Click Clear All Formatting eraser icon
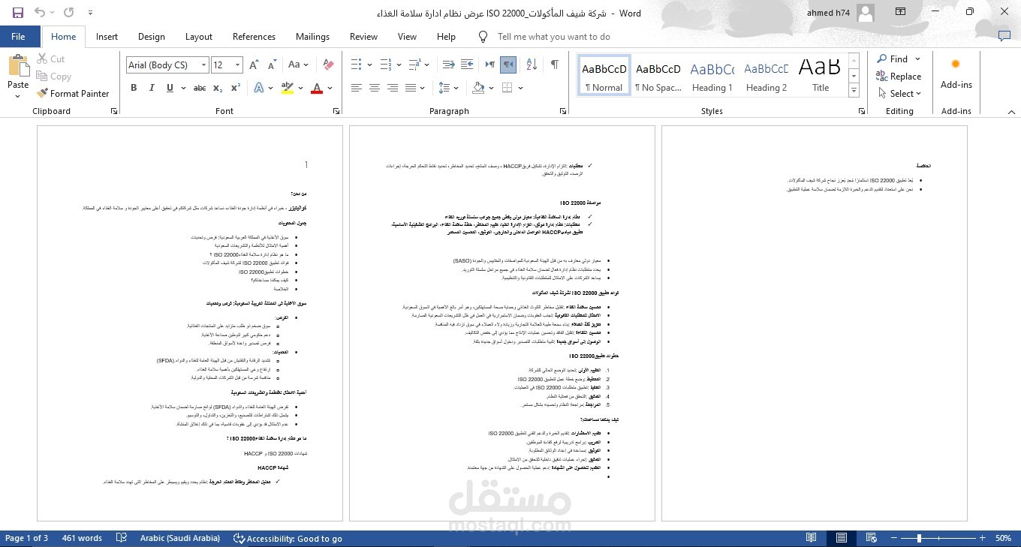This screenshot has height=547, width=1021. click(x=328, y=65)
